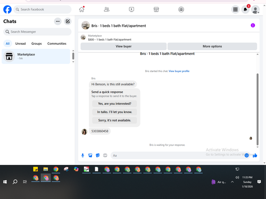
Task: Open the Friends icon in top navigation
Action: (106, 9)
